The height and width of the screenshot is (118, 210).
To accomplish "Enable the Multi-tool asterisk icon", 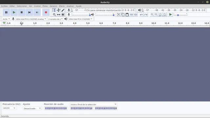I will tap(63, 14).
